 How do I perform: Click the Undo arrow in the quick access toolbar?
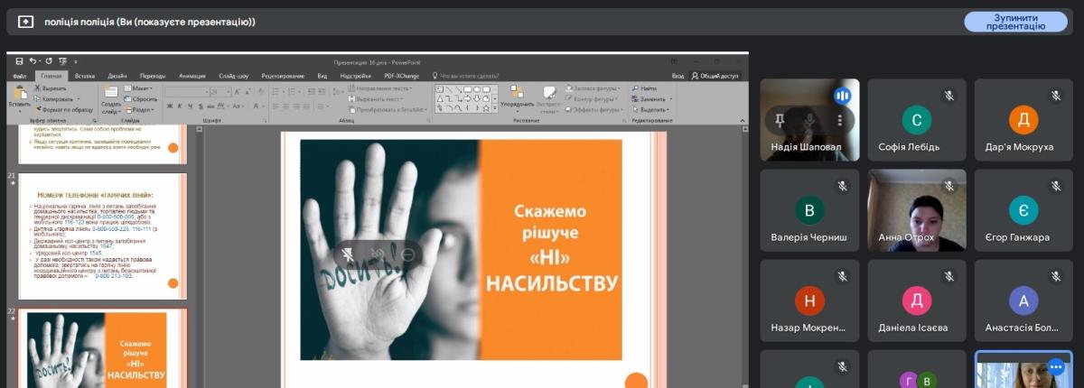click(33, 61)
